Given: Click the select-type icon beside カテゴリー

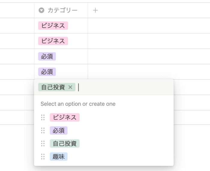Looking at the screenshot, I should click(41, 10).
